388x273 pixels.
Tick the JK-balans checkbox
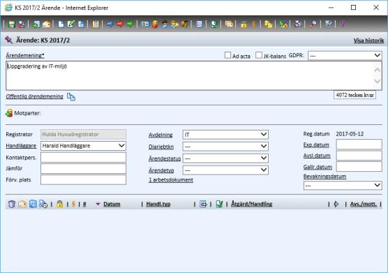(259, 55)
